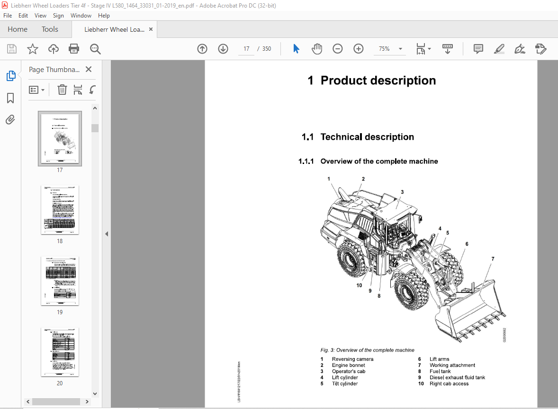Viewport: 558px width, 409px height.
Task: Open the Attachments paperclip panel
Action: tap(10, 119)
